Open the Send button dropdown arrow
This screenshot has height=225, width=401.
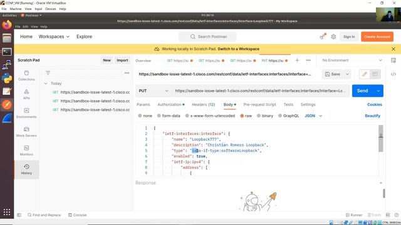click(378, 91)
